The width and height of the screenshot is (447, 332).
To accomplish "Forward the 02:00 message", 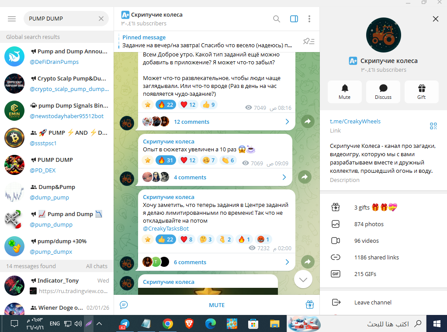I will pos(308,262).
